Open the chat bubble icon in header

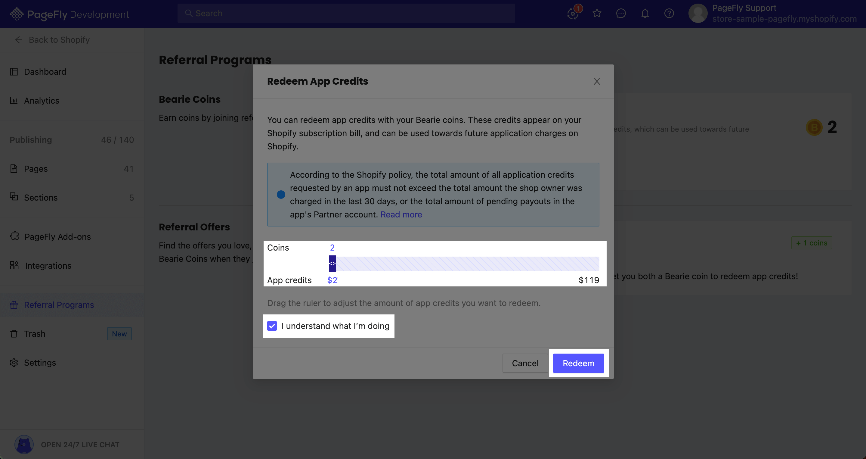pos(620,13)
